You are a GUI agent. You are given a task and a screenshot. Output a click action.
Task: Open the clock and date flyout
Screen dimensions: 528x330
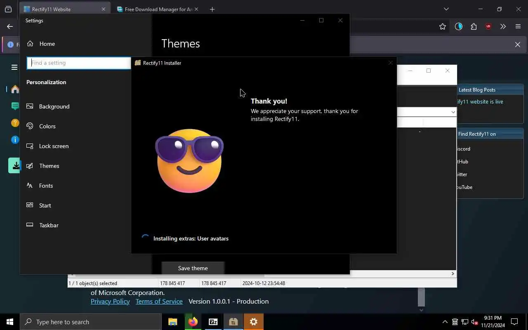point(493,322)
